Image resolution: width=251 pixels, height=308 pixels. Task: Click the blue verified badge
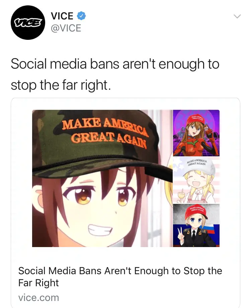pos(81,16)
